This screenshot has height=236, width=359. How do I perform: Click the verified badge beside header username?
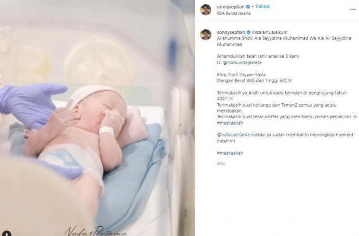tap(248, 7)
